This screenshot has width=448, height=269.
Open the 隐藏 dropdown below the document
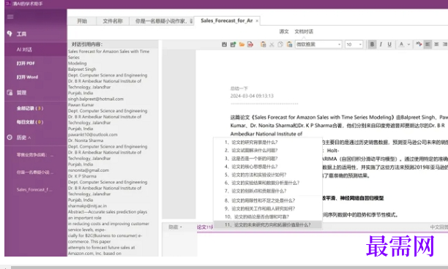[x=175, y=227]
